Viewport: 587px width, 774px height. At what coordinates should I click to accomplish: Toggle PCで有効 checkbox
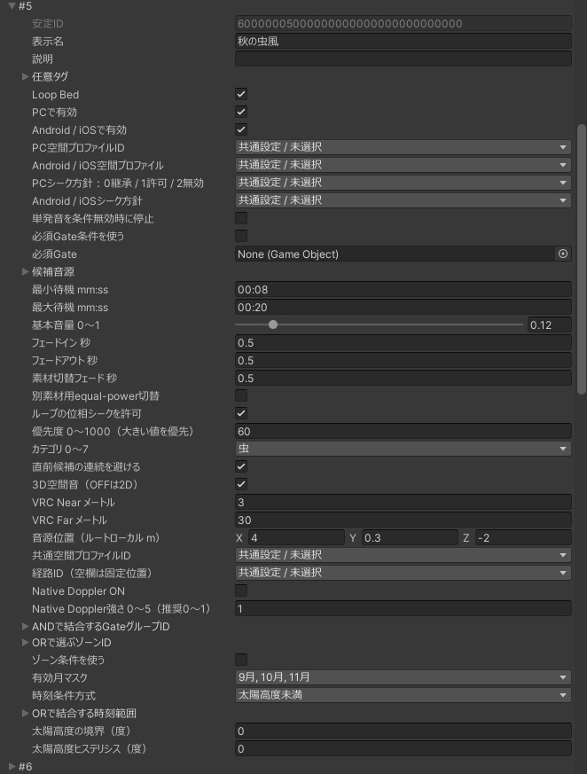[x=241, y=112]
